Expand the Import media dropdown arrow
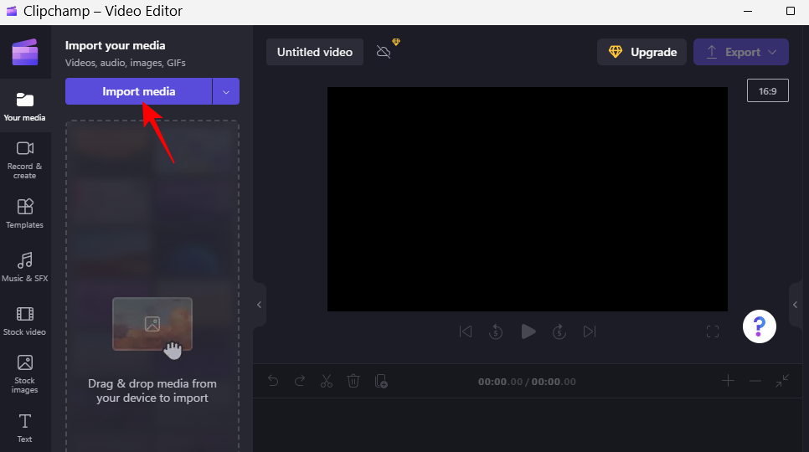809x452 pixels. [226, 91]
